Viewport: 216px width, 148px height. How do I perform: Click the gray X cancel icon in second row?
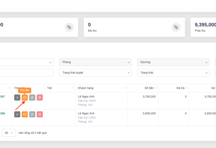coord(17,114)
